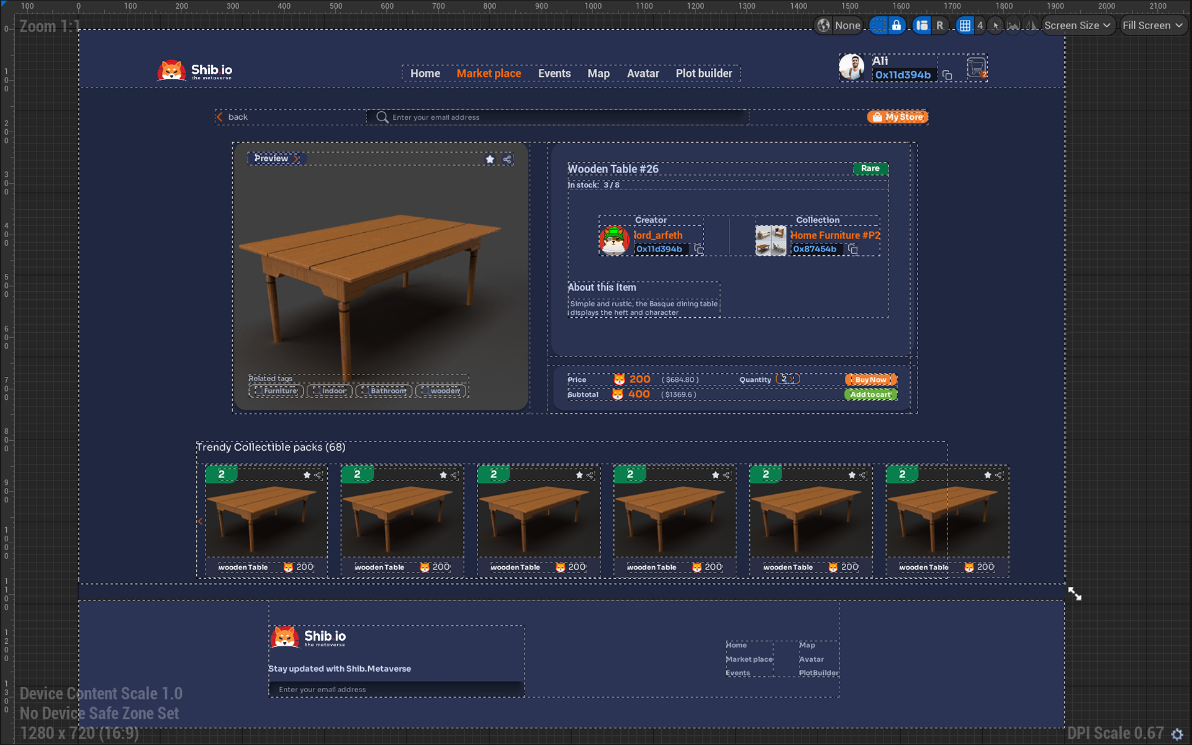Select the Market place nav item
The width and height of the screenshot is (1192, 745).
(489, 73)
